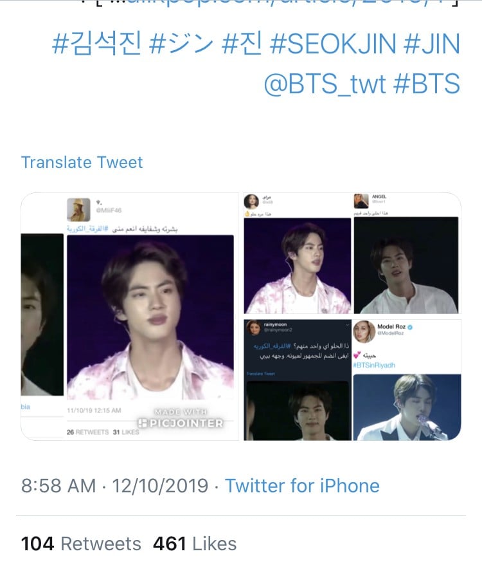
Task: Click Translate Tweet
Action: pyautogui.click(x=82, y=162)
